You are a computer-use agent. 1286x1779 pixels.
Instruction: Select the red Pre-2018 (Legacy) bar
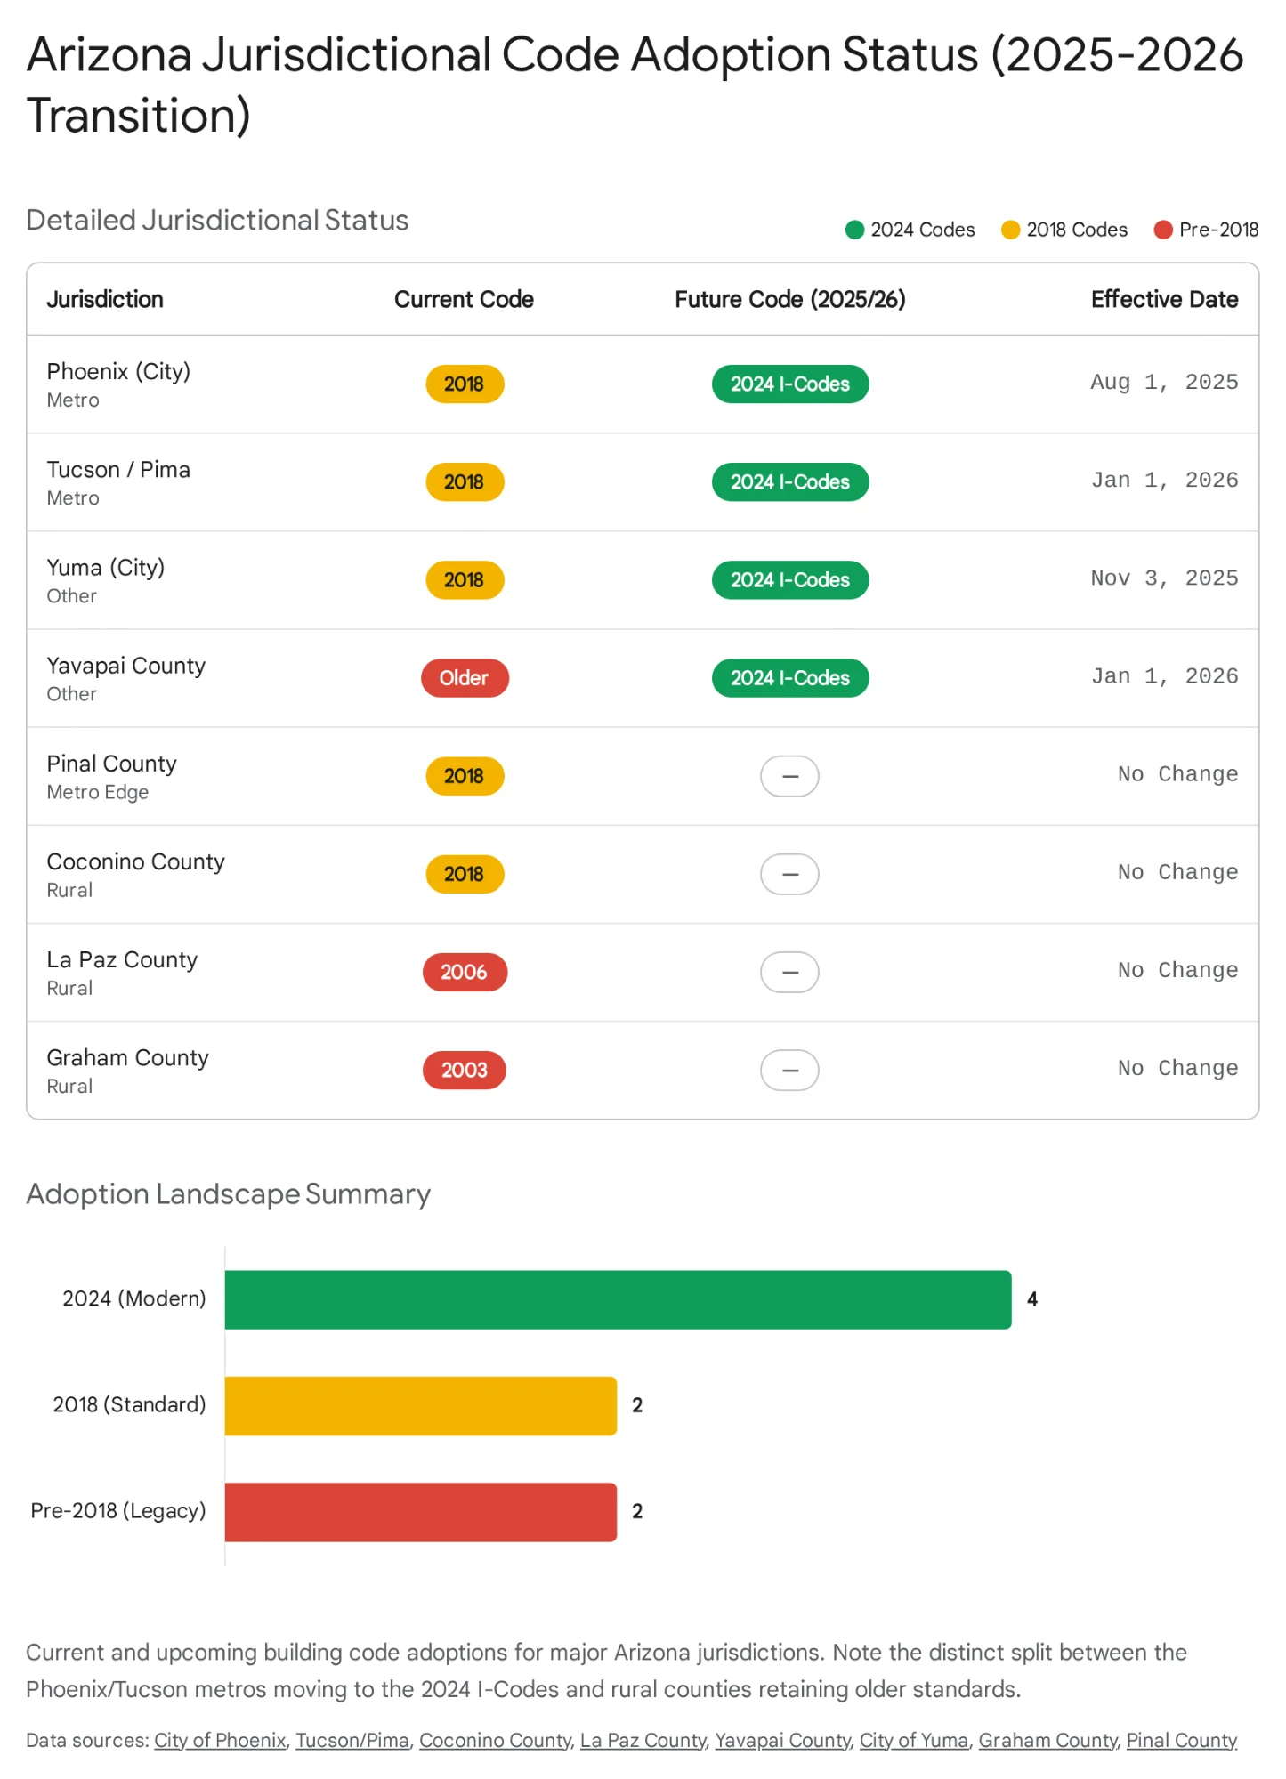coord(420,1511)
